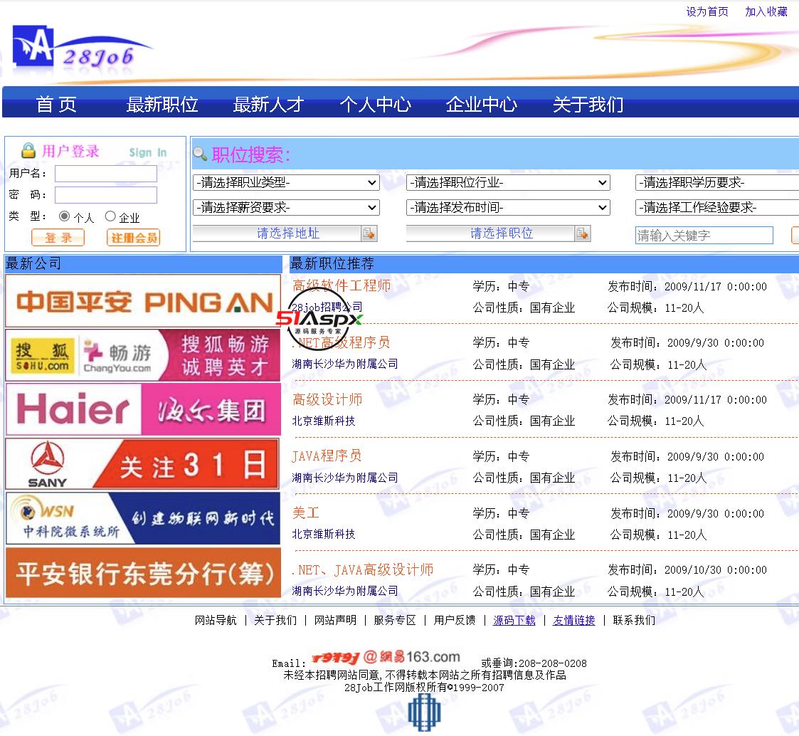Focus the 用户名 input field
This screenshot has height=736, width=799.
(x=106, y=174)
